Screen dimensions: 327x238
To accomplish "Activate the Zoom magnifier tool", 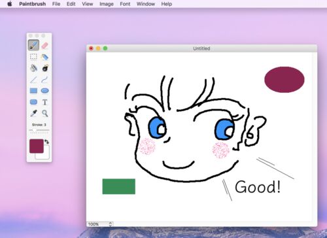I will tap(45, 113).
